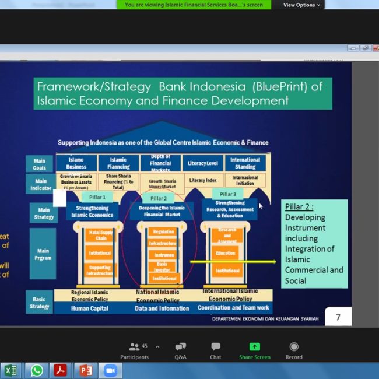Click the 'Human Capital' text
Image resolution: width=379 pixels, height=379 pixels.
(x=89, y=308)
